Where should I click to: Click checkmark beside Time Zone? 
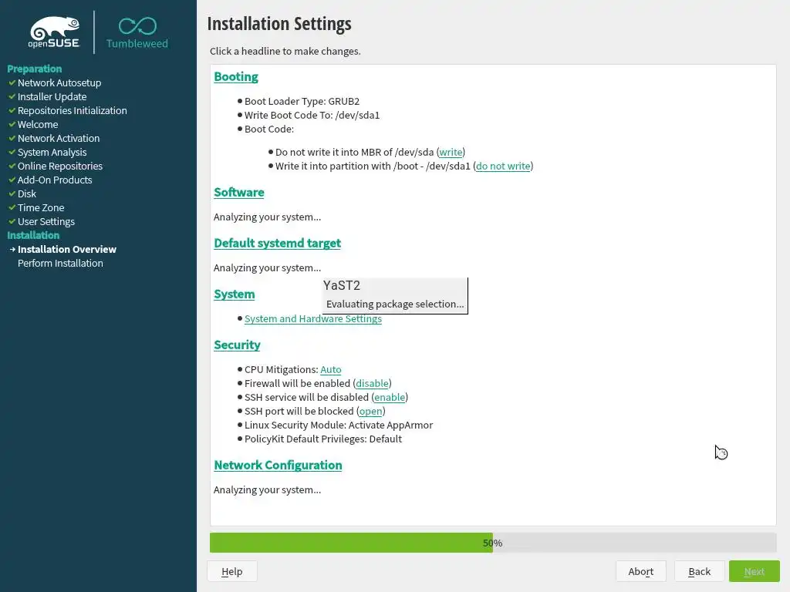(x=12, y=207)
